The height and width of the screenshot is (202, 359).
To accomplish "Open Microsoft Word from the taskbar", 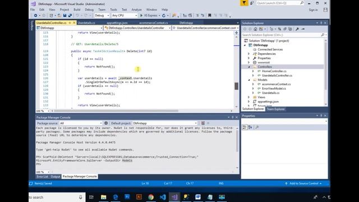I will pyautogui.click(x=198, y=197).
